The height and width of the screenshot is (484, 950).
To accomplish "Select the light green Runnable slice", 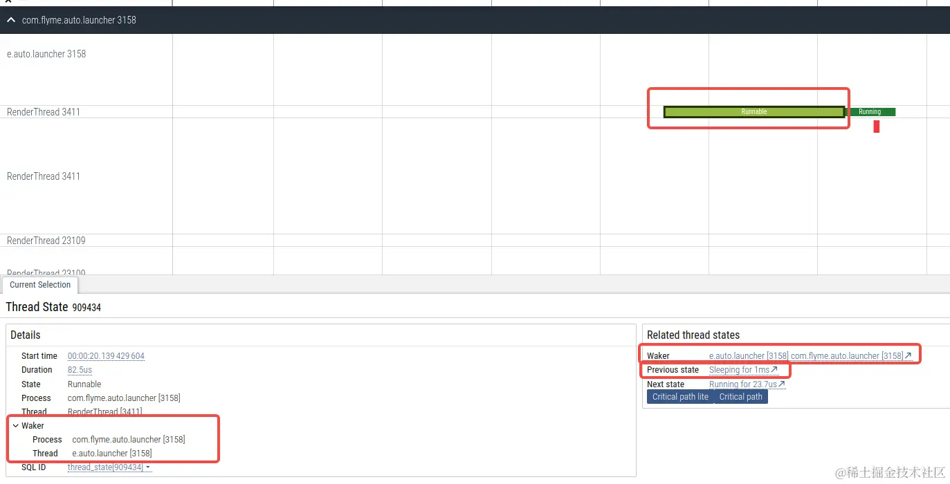I will click(x=754, y=112).
